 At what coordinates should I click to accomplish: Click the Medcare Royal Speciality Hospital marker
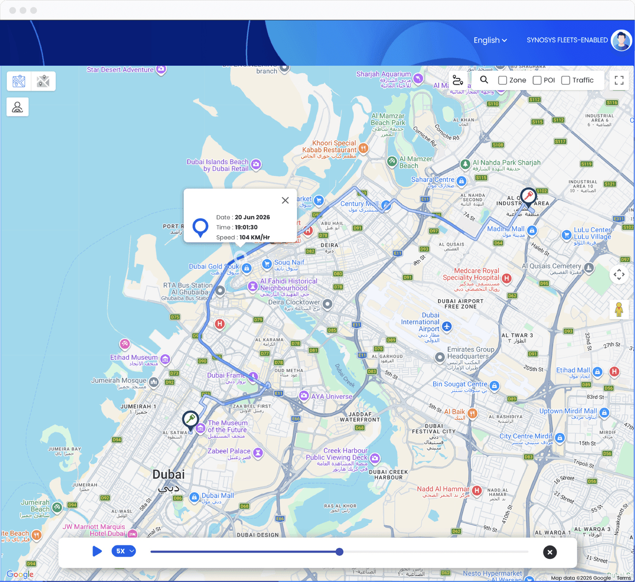click(x=507, y=278)
